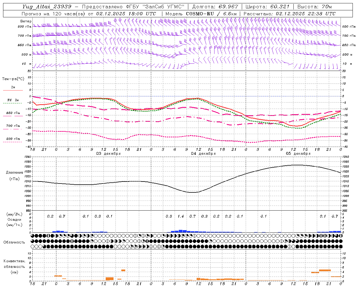Click the Ветер wind panel label
357x286 pixels.
[26, 21]
